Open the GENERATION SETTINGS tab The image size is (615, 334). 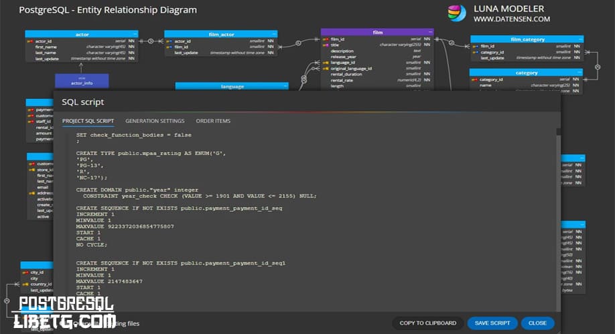coord(155,121)
